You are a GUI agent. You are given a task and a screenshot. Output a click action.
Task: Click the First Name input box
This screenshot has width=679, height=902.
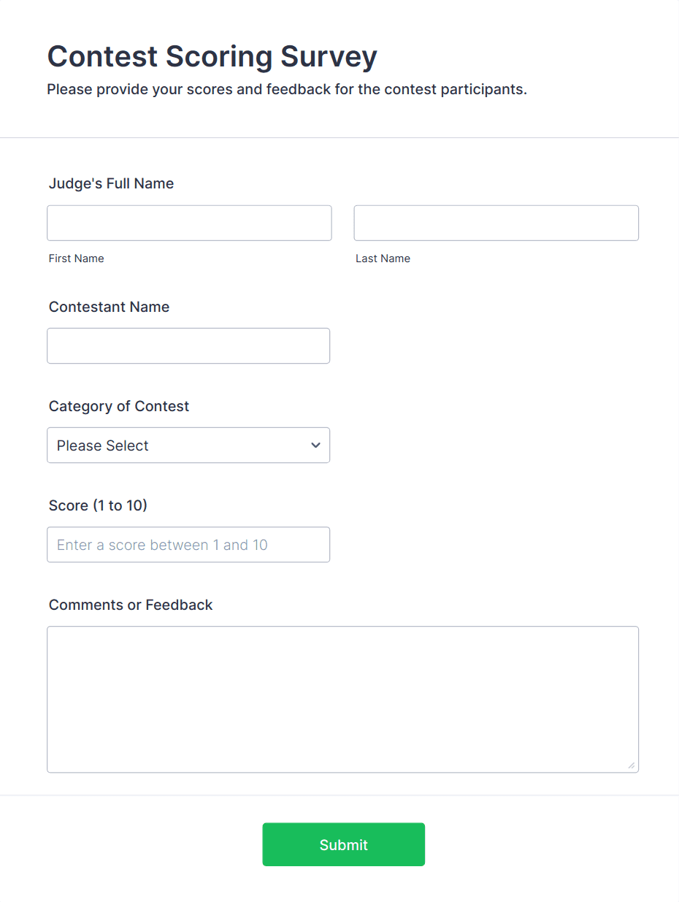(189, 223)
